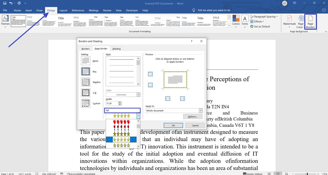This screenshot has height=175, width=328.
Task: Expand the Art border dropdown
Action: [138, 116]
